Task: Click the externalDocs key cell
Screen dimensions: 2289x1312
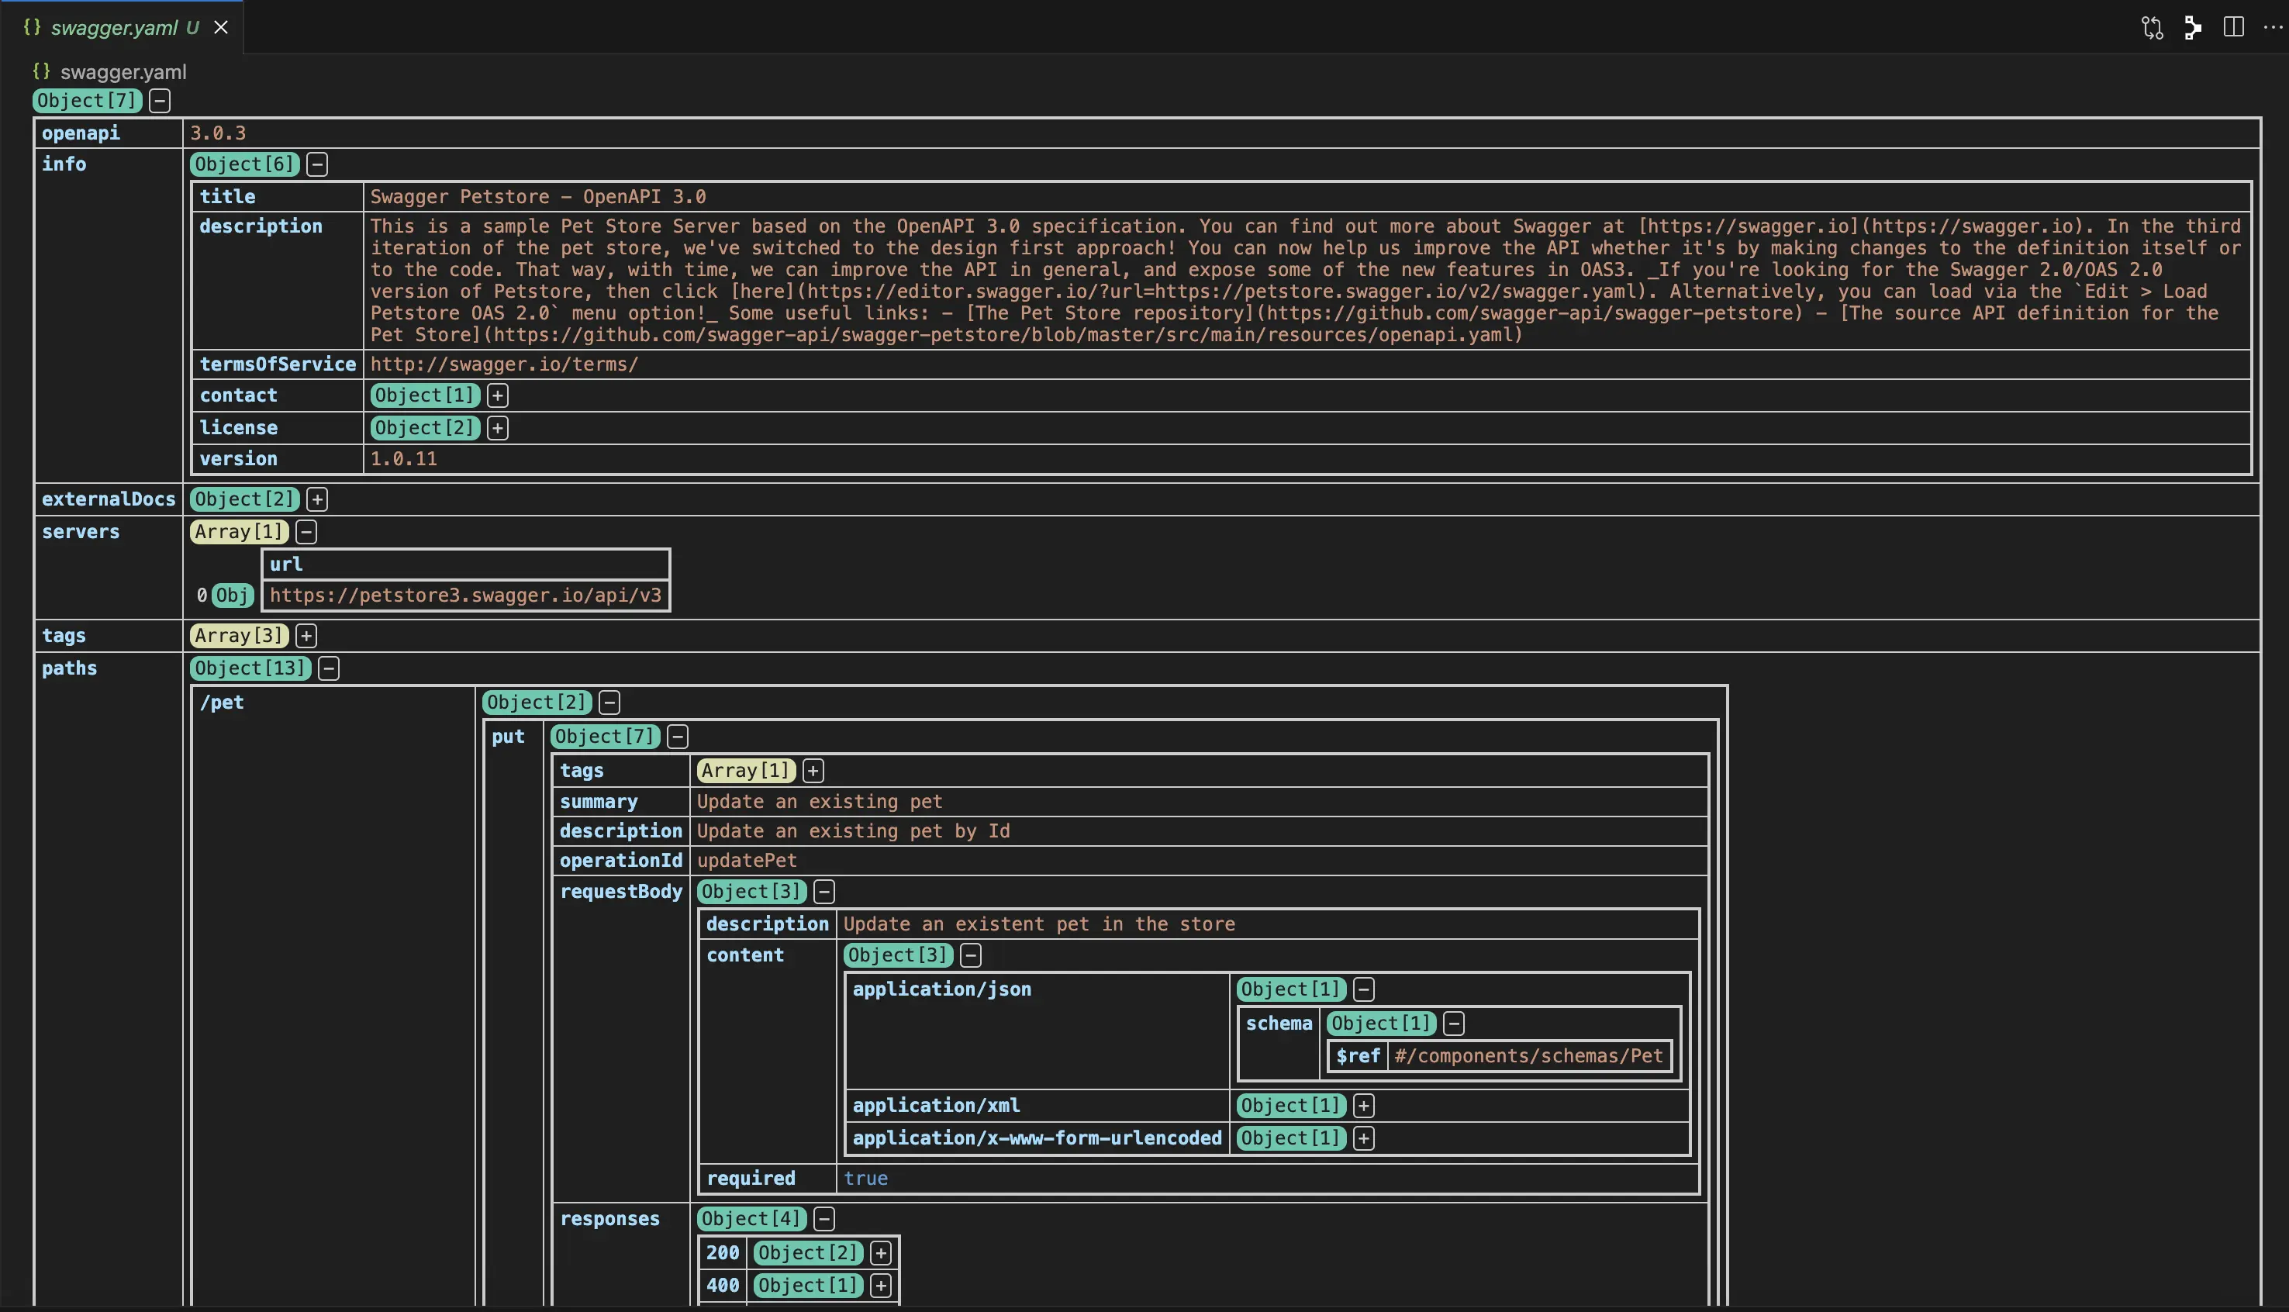Action: click(x=108, y=499)
